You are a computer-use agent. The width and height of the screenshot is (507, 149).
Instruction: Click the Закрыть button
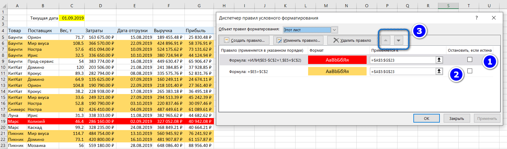(x=456, y=118)
